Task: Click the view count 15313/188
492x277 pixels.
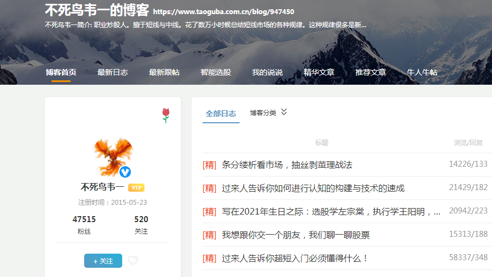Action: [x=468, y=234]
